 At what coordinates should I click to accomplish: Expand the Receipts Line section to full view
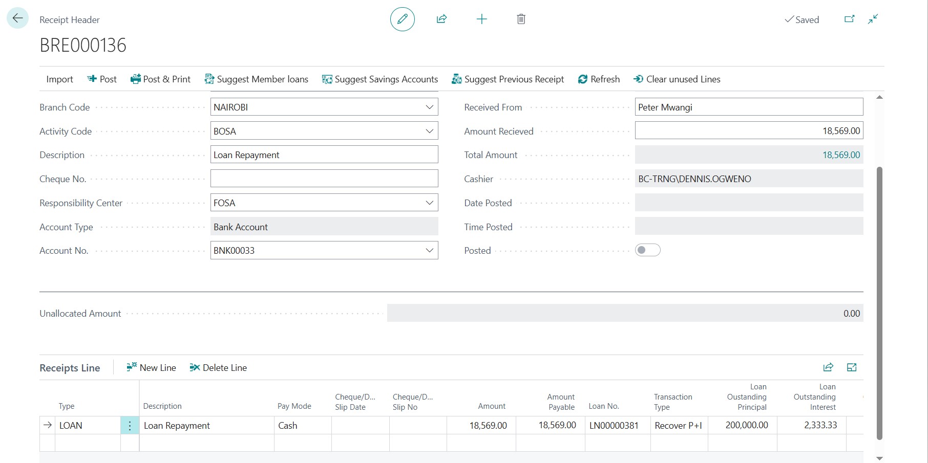point(852,367)
